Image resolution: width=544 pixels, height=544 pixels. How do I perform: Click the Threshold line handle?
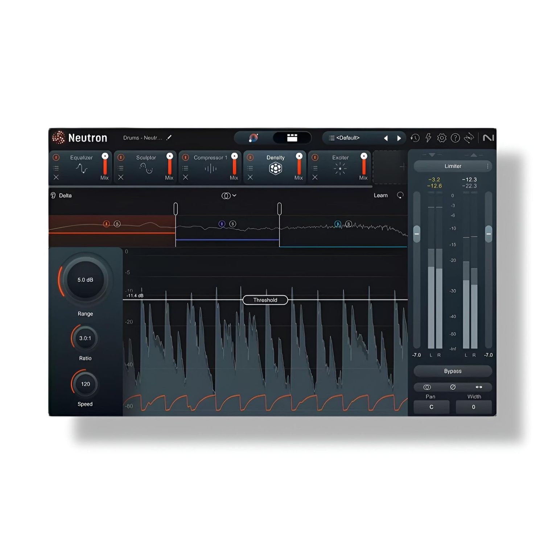[x=265, y=300]
